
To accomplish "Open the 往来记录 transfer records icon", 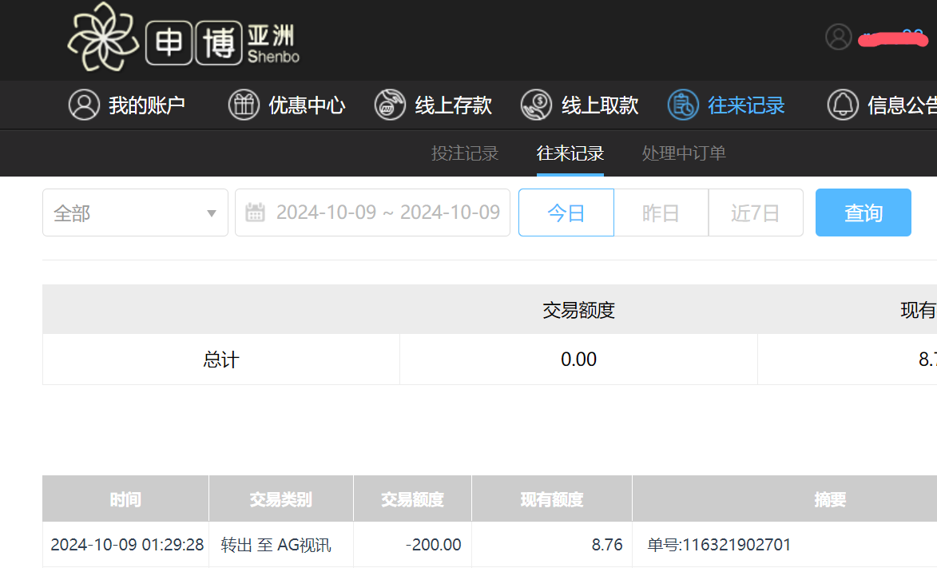I will (x=681, y=105).
